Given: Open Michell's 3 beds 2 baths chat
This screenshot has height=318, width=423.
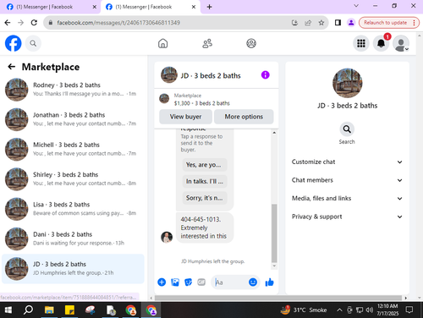Looking at the screenshot, I should (73, 149).
